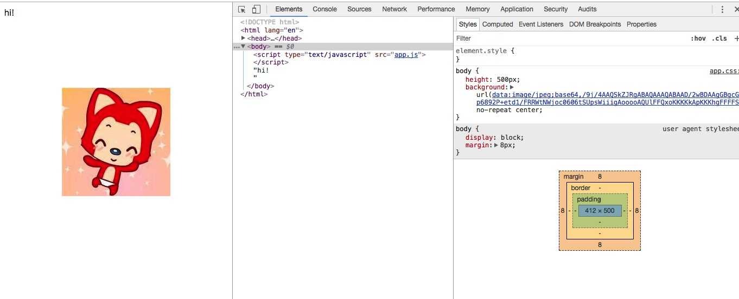Open the Event Listeners sidebar tab
The width and height of the screenshot is (739, 299).
[541, 24]
